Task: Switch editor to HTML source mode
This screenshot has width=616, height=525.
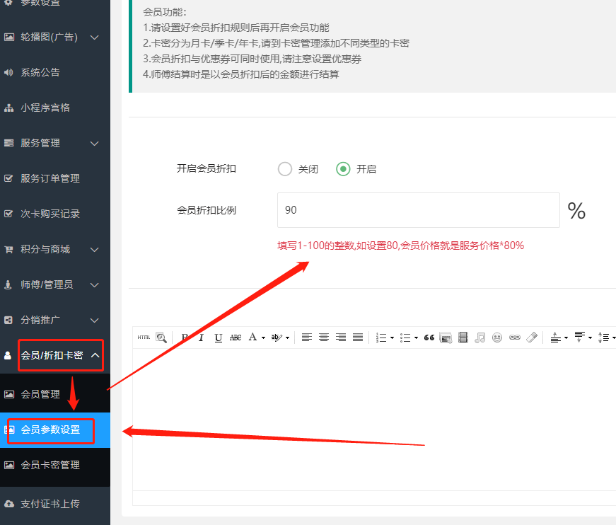Action: 144,337
